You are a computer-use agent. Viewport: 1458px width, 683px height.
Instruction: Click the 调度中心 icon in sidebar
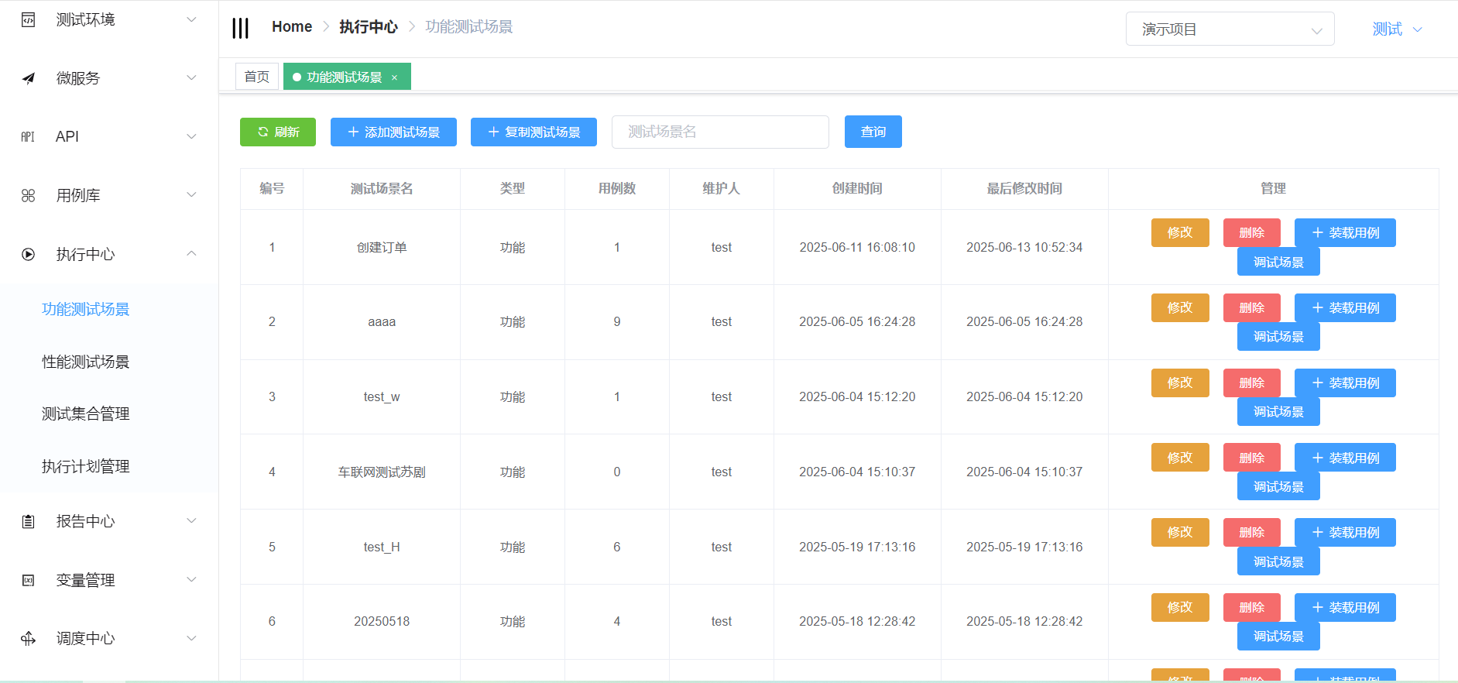pos(29,639)
